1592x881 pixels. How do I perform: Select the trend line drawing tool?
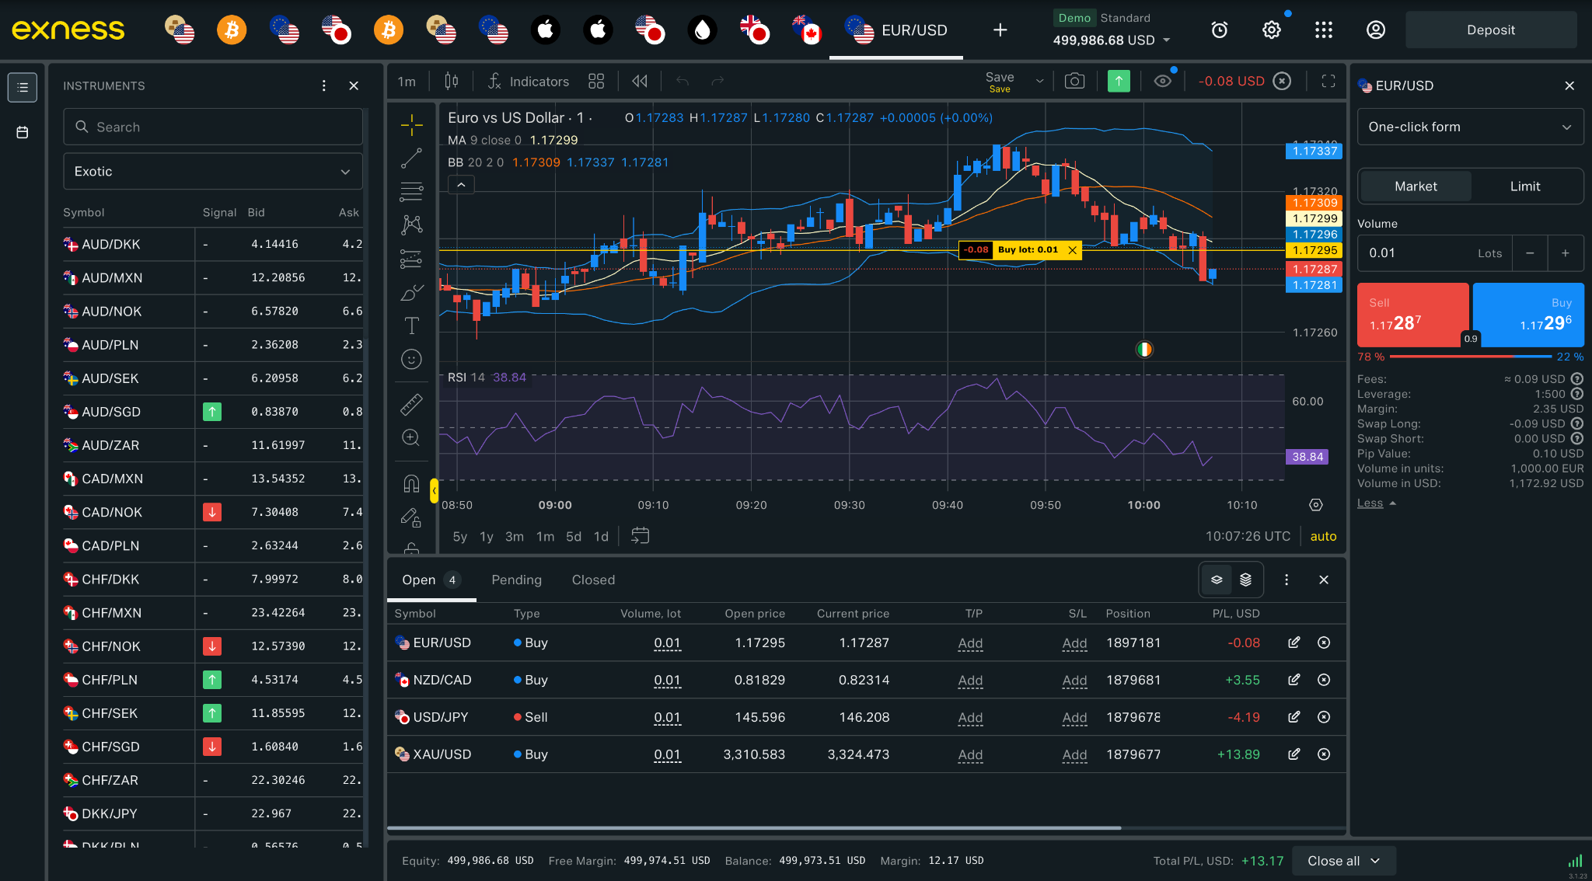coord(411,158)
